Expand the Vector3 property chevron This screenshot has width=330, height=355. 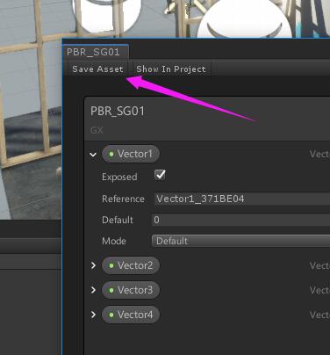point(93,290)
